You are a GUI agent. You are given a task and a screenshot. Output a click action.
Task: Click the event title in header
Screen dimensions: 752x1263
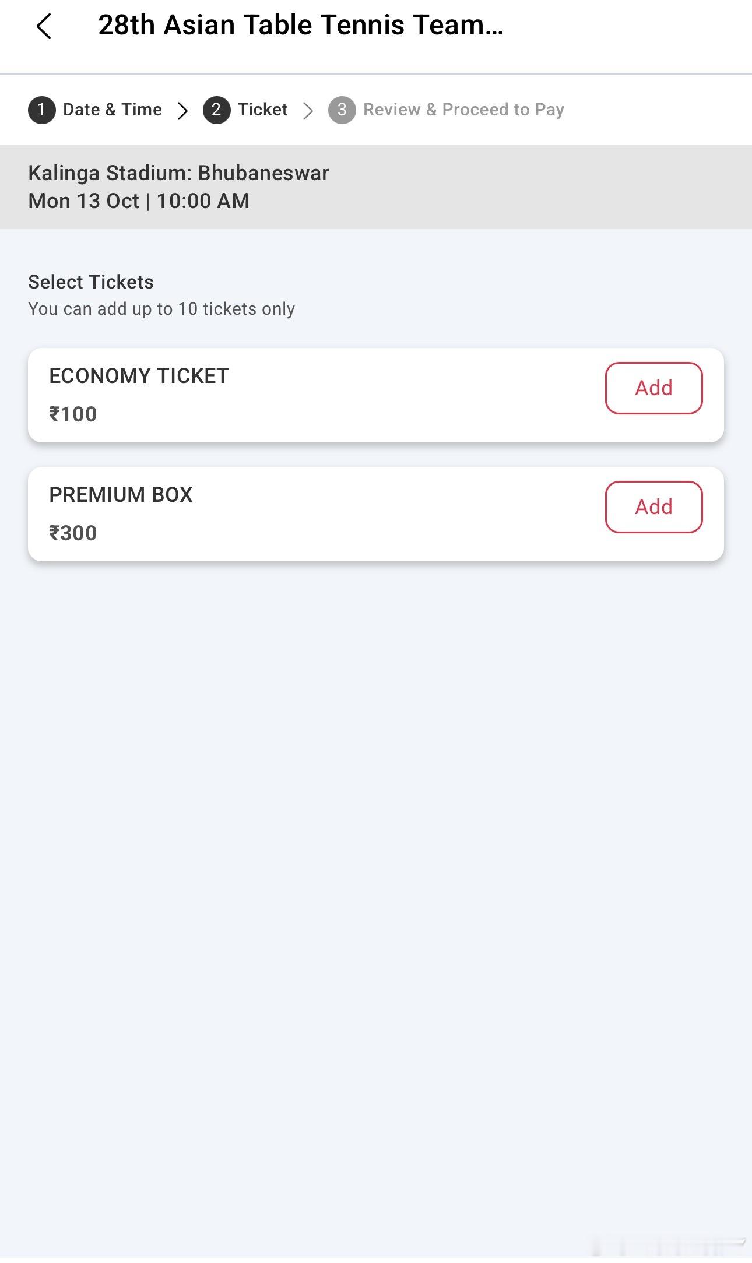point(300,25)
